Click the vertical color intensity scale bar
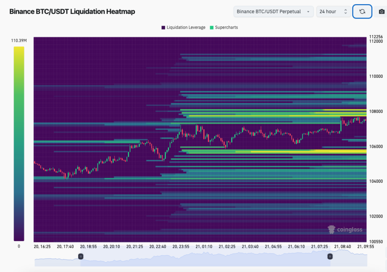The image size is (387, 272). 19,144
